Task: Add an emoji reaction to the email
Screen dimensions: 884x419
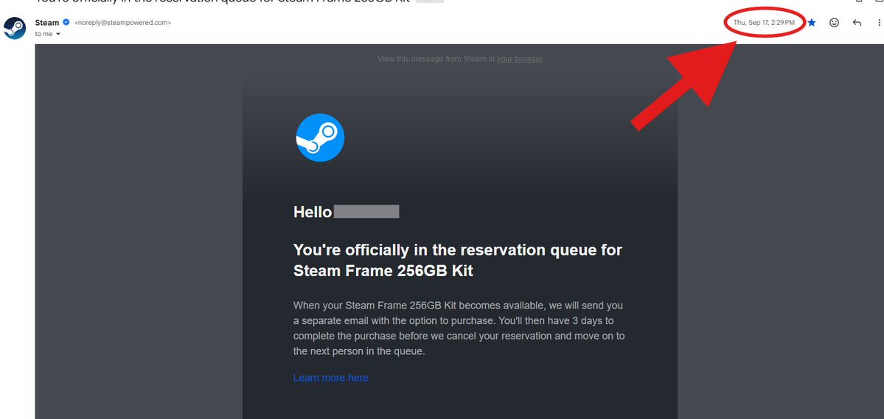Action: (835, 23)
